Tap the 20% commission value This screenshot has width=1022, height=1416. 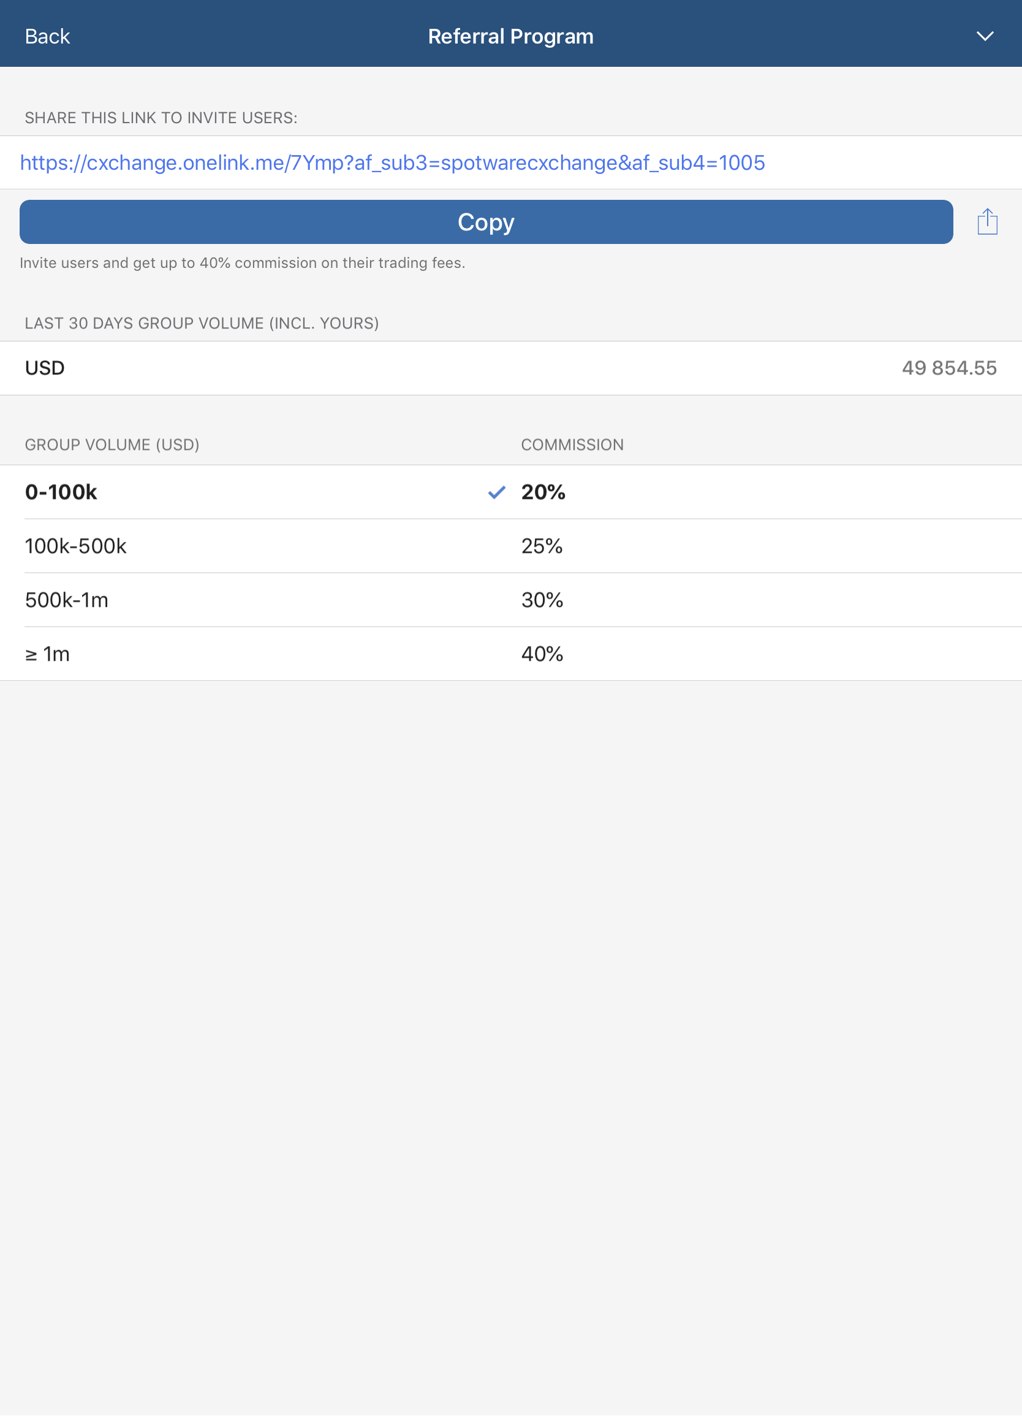543,492
